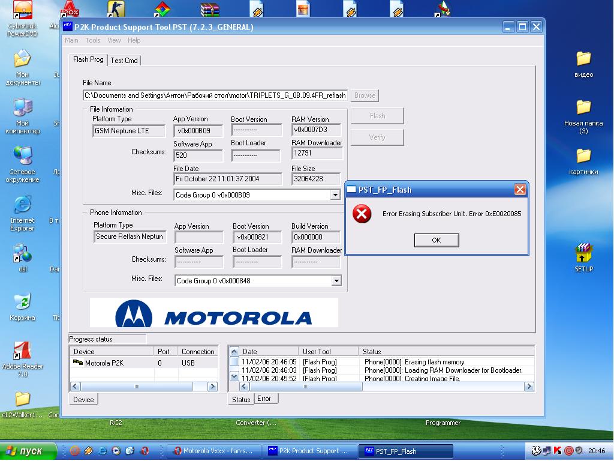Click status log scroll down arrow
The height and width of the screenshot is (461, 614).
point(234,376)
